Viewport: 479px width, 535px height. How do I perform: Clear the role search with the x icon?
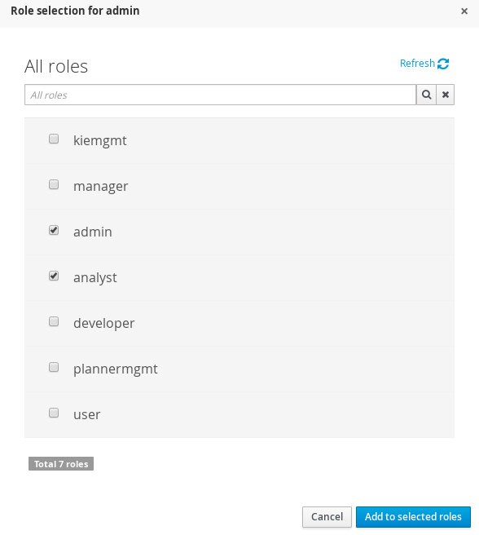pyautogui.click(x=446, y=95)
